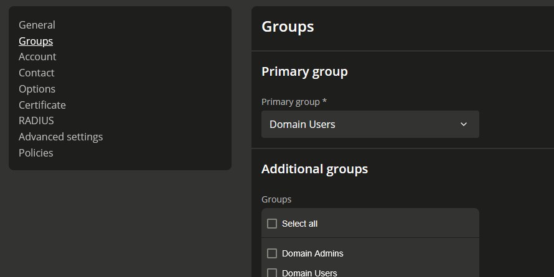The height and width of the screenshot is (277, 554).
Task: Enable the Domain Admins checkbox
Action: click(272, 253)
